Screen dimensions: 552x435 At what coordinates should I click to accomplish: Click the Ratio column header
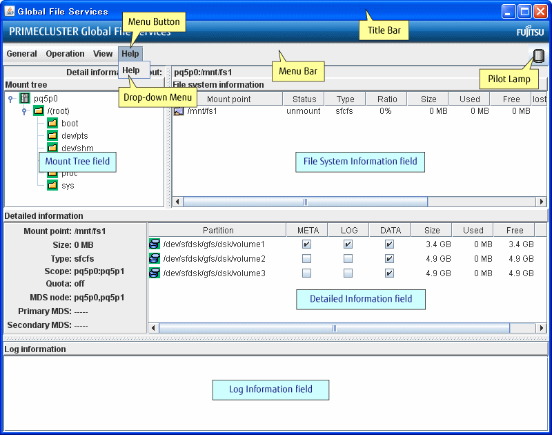387,99
